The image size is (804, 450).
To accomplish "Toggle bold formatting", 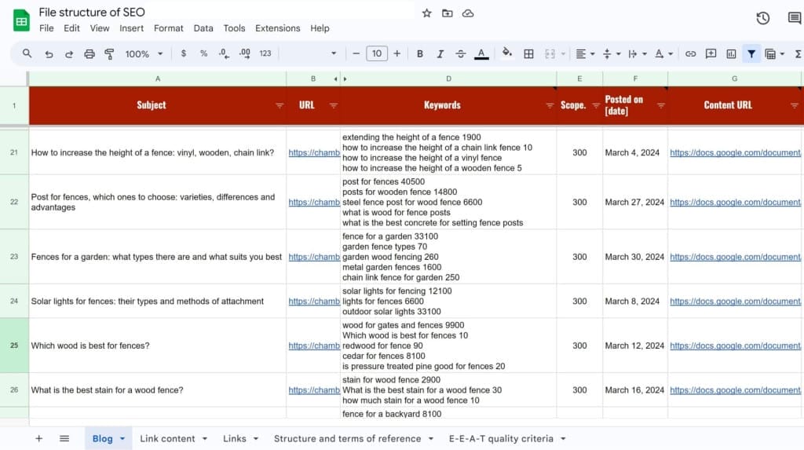I will [420, 53].
